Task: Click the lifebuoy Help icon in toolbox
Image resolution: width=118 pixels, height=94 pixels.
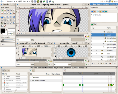Action: click(14, 13)
